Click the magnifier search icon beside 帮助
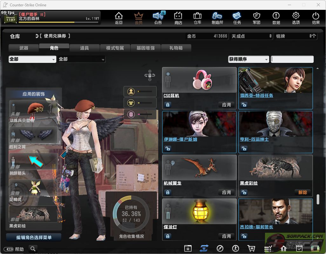The image size is (326, 254). coord(33,249)
